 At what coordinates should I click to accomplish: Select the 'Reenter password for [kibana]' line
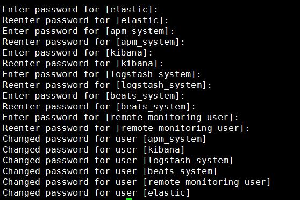coord(83,63)
